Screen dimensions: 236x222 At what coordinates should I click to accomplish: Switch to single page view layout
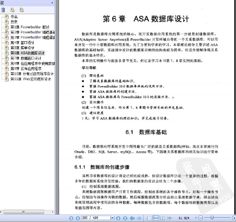pos(149,218)
